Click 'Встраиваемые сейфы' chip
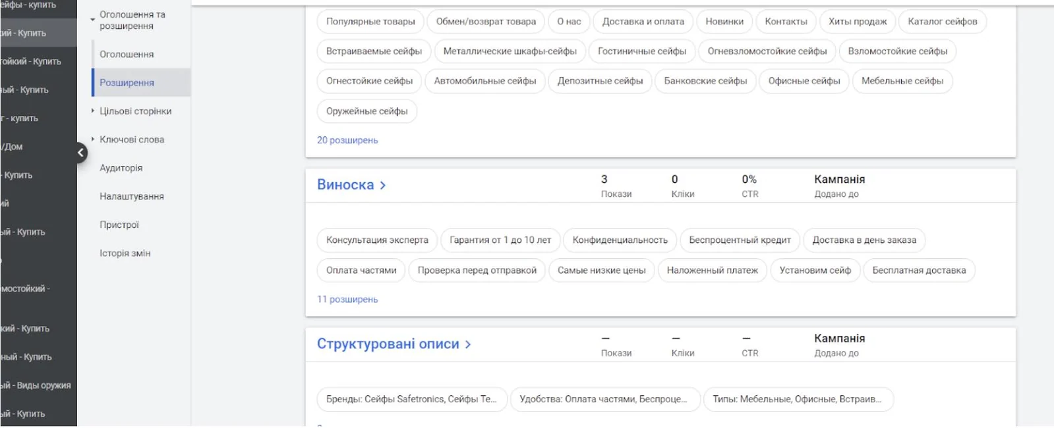Screen dimensions: 1054x428 click(374, 51)
